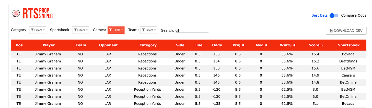Click Proj 8.5 in the -130 odds row
The height and width of the screenshot is (108, 372).
point(238,96)
